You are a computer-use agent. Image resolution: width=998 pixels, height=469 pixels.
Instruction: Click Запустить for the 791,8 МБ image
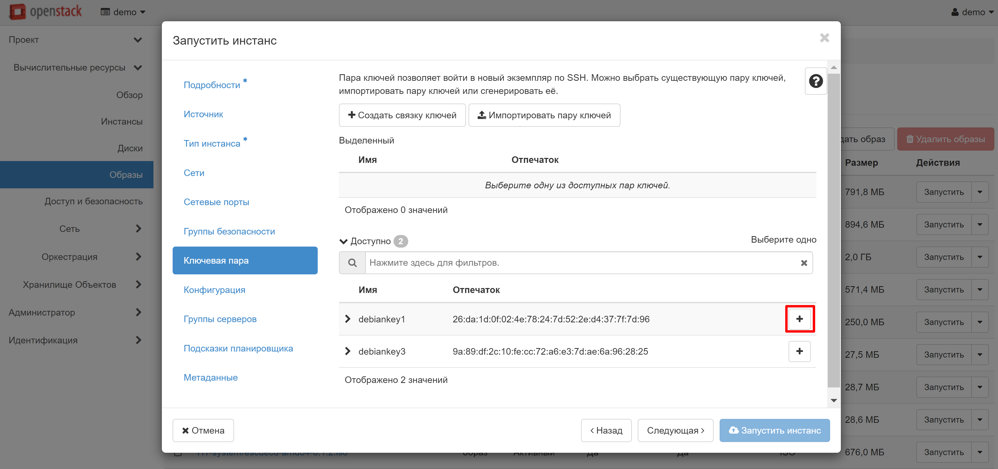point(944,192)
